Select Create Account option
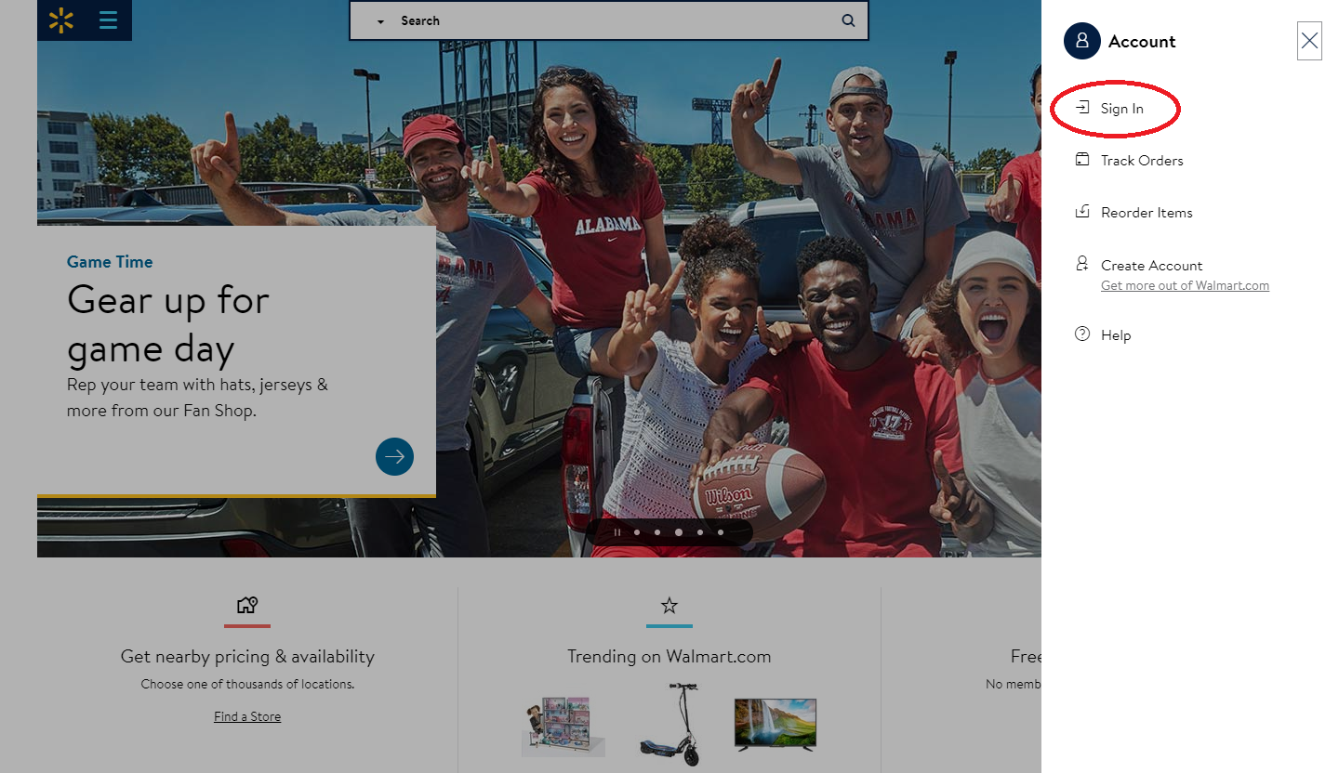1339x773 pixels. pyautogui.click(x=1151, y=265)
